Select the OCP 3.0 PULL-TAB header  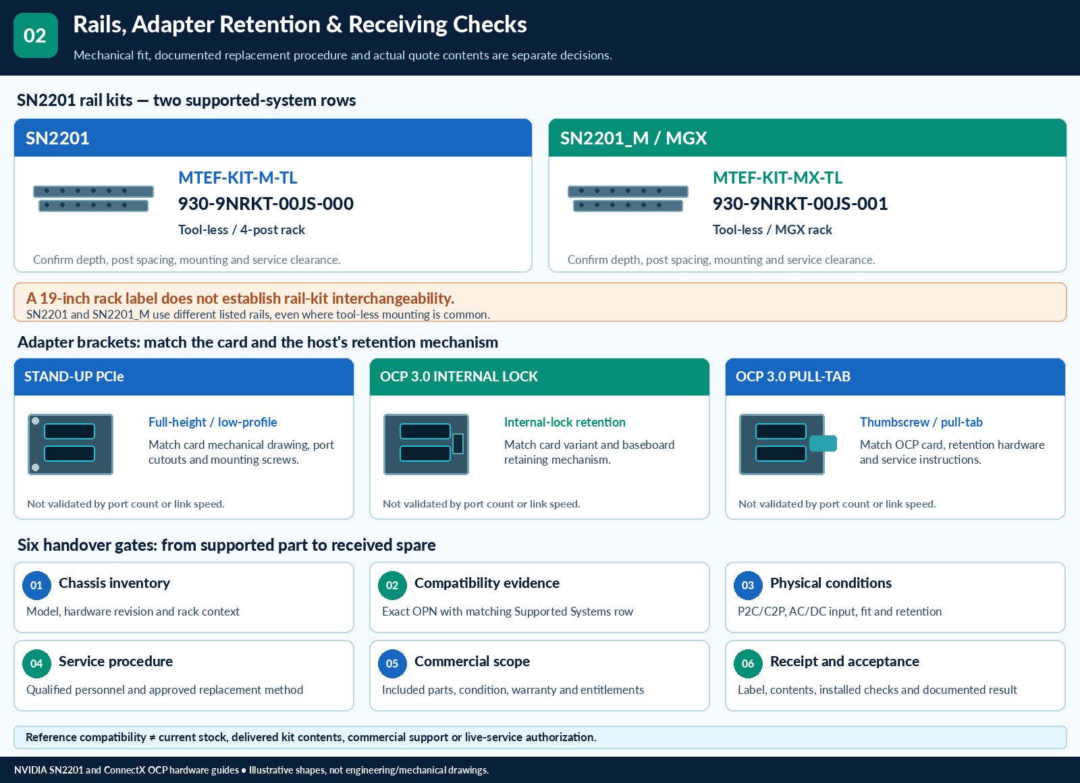pyautogui.click(x=895, y=377)
